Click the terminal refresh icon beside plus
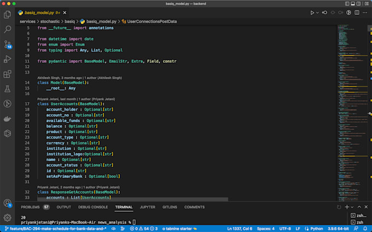Viewport: 372px width, 232px height. click(339, 207)
